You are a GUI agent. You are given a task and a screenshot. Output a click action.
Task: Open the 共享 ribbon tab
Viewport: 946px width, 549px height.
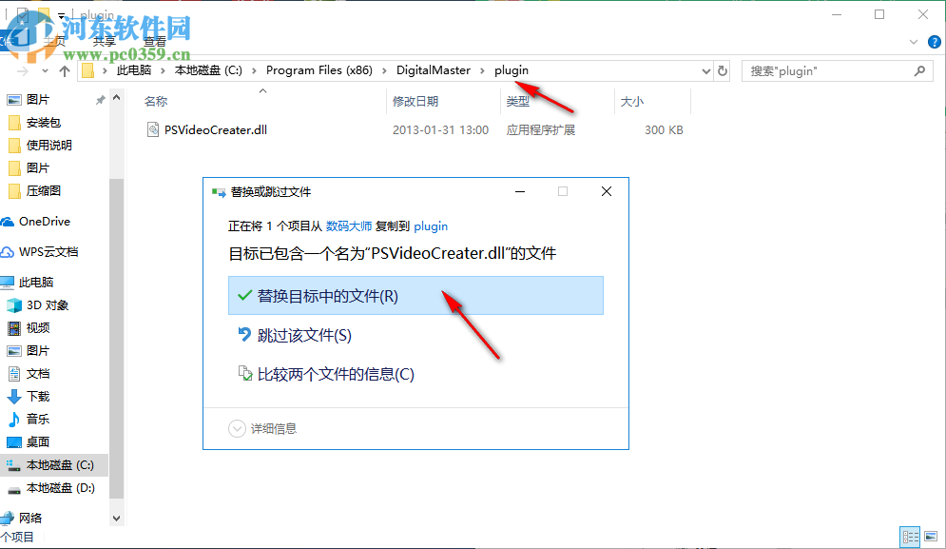tap(104, 42)
